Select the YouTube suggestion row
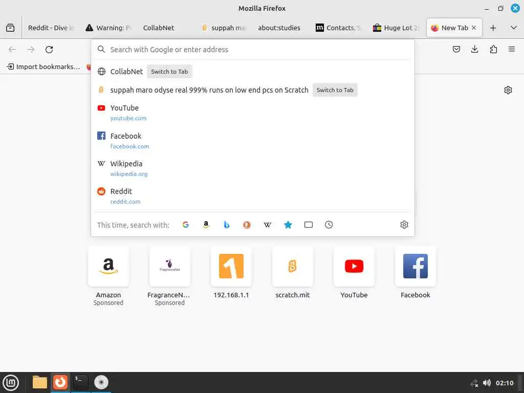The image size is (524, 393). (x=253, y=113)
